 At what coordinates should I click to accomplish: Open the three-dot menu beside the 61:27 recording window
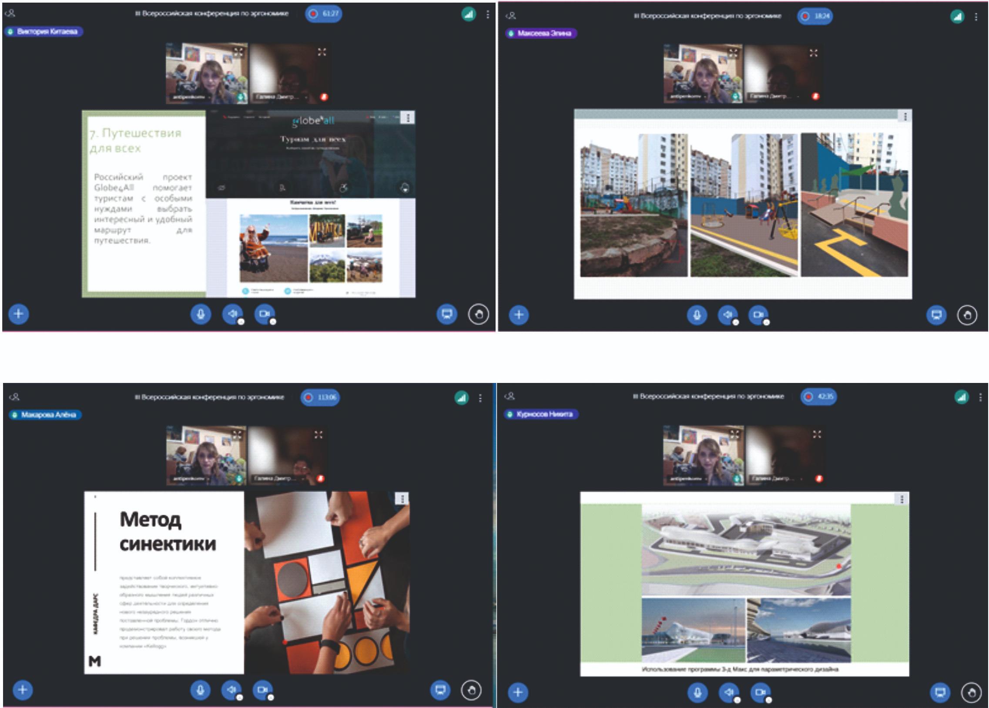[x=487, y=15]
